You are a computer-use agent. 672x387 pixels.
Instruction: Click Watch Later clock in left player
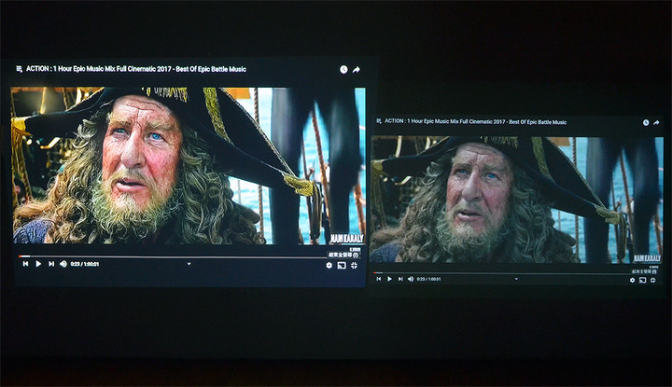click(x=343, y=69)
